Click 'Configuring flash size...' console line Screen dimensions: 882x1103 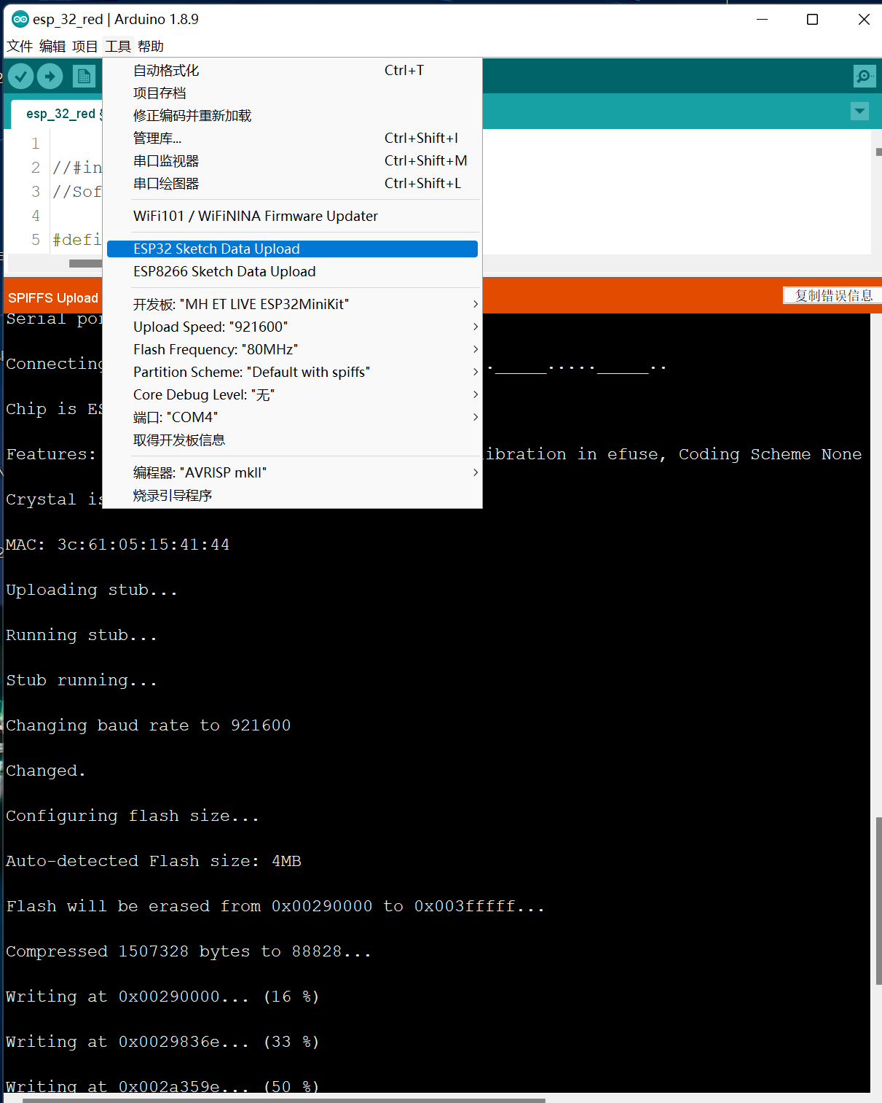[133, 816]
